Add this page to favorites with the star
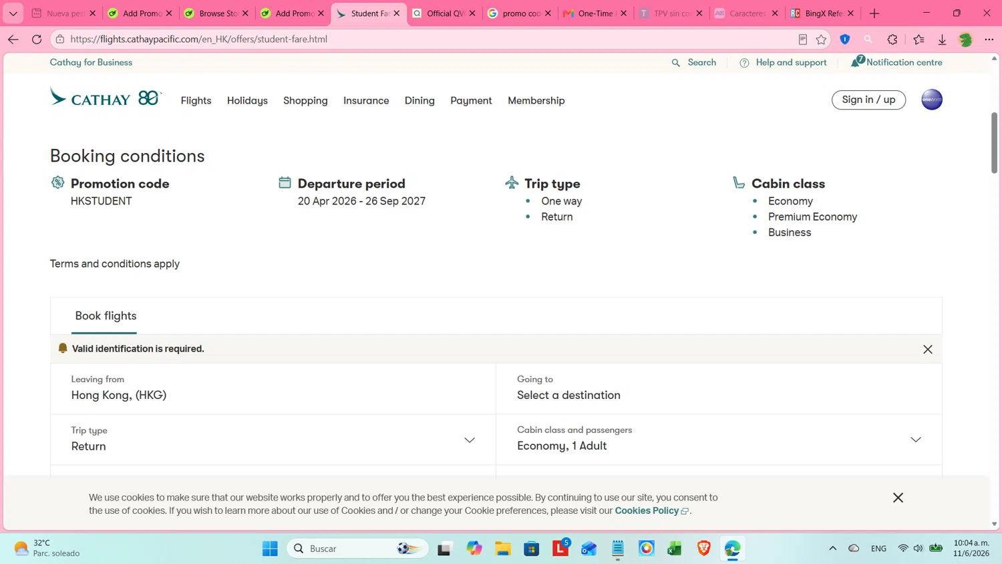The height and width of the screenshot is (564, 1002). tap(821, 39)
